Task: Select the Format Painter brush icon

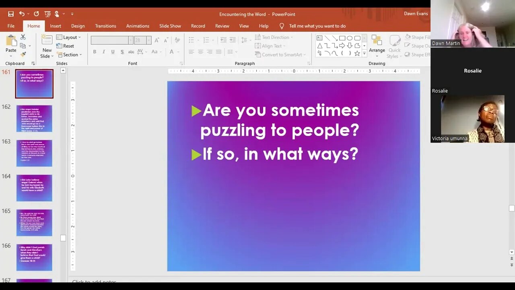Action: click(x=23, y=54)
